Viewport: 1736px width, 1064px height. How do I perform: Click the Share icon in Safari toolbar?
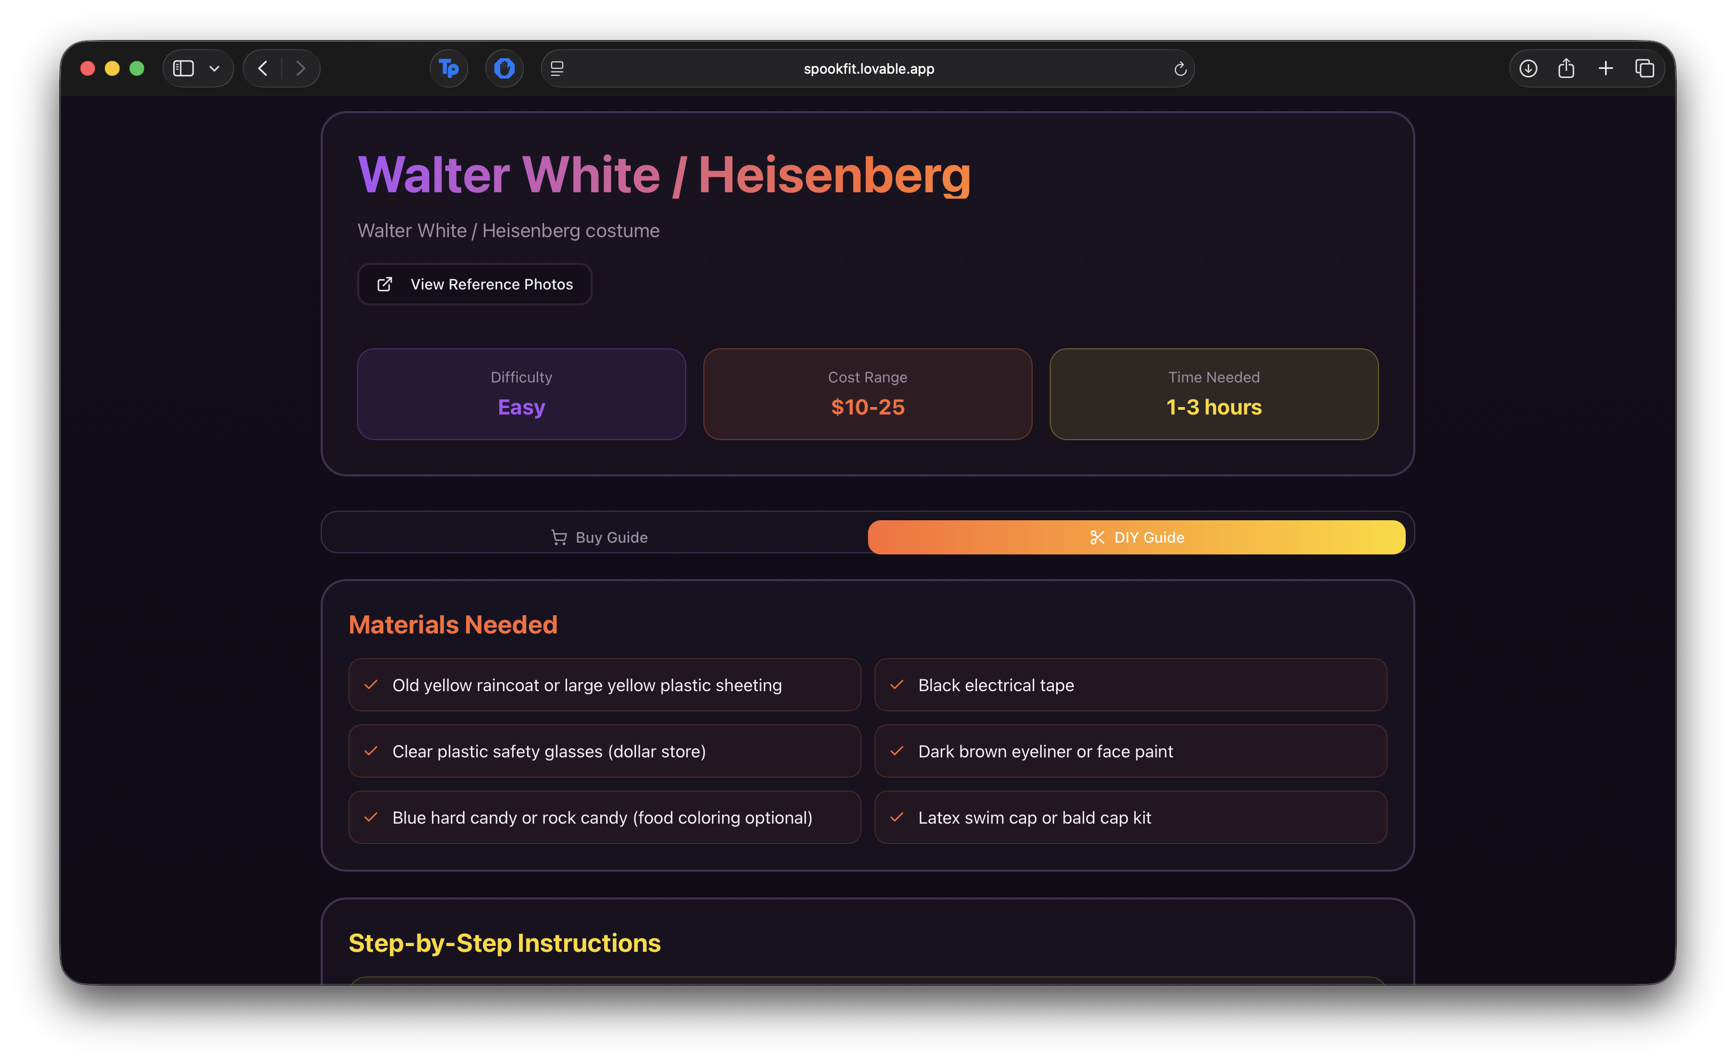(1566, 68)
